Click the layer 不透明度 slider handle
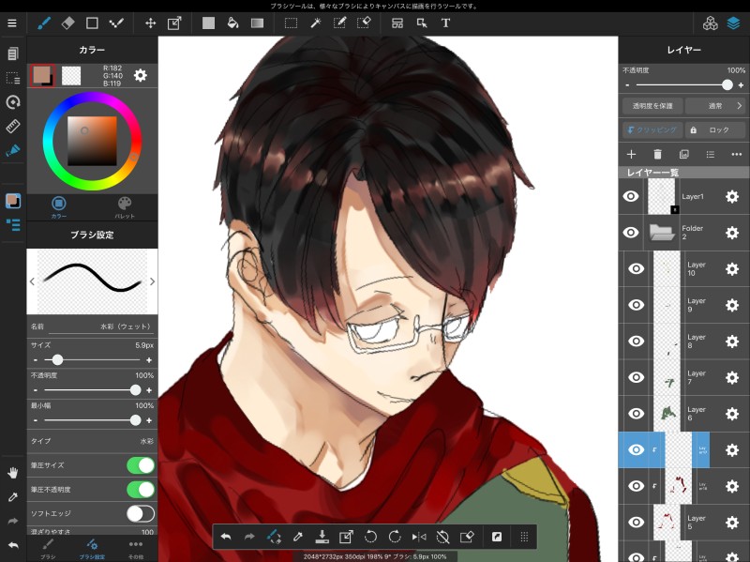This screenshot has width=750, height=562. point(727,84)
